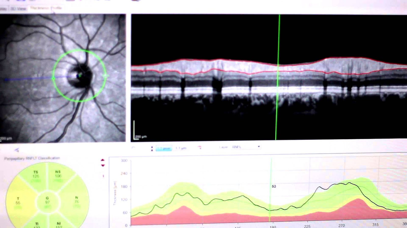This screenshot has height=228, width=407.
Task: Click the '300' label on the thickness axis
Action: 124,161
